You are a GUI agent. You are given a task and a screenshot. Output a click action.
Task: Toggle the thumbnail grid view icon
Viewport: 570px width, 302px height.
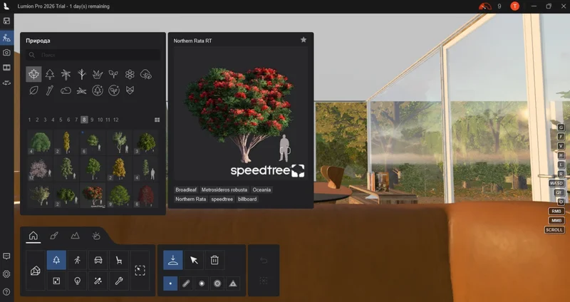click(x=157, y=120)
